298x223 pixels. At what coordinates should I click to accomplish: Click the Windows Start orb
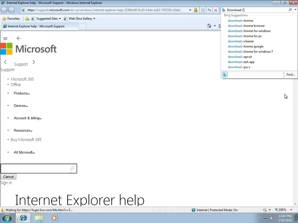pyautogui.click(x=7, y=218)
